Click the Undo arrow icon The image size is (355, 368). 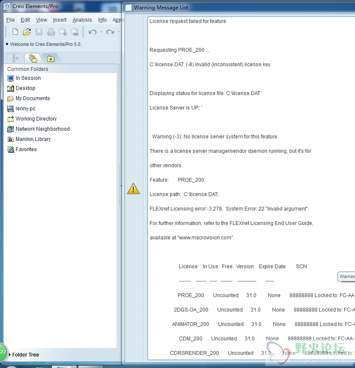[93, 32]
